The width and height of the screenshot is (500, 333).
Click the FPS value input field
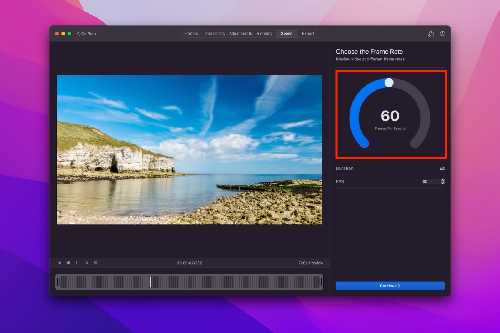(x=430, y=181)
